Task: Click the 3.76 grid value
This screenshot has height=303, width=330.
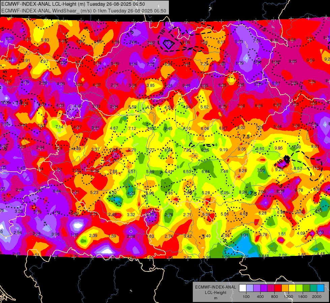Action: tap(263, 235)
